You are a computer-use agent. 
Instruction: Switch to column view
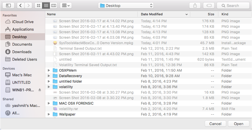coord(53,5)
